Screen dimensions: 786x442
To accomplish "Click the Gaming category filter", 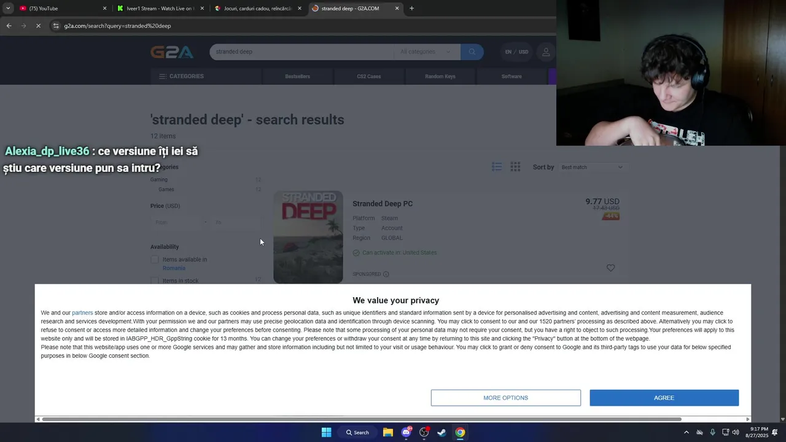I will coord(158,179).
